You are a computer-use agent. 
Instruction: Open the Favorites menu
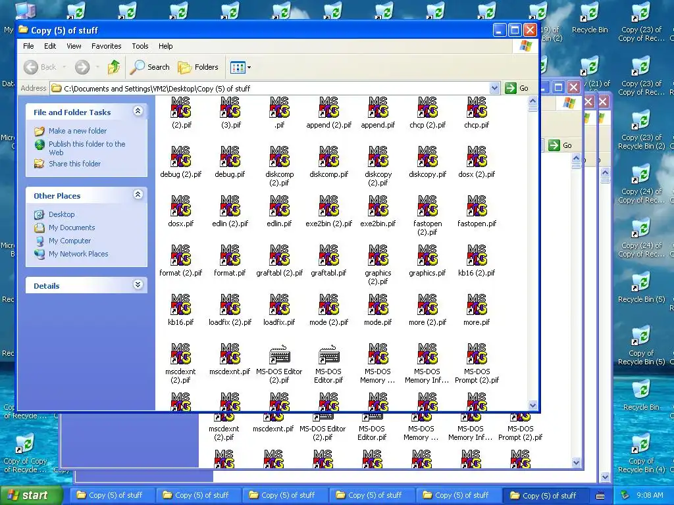(106, 46)
